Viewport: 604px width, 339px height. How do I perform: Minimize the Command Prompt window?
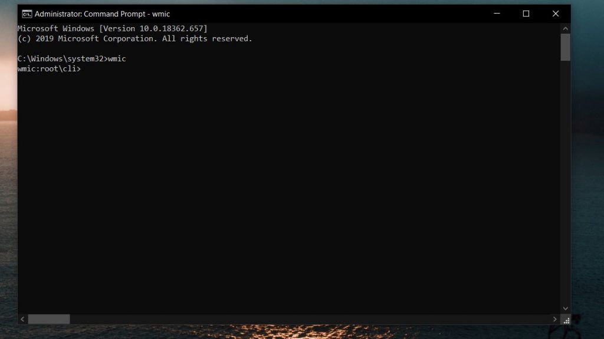pos(497,14)
